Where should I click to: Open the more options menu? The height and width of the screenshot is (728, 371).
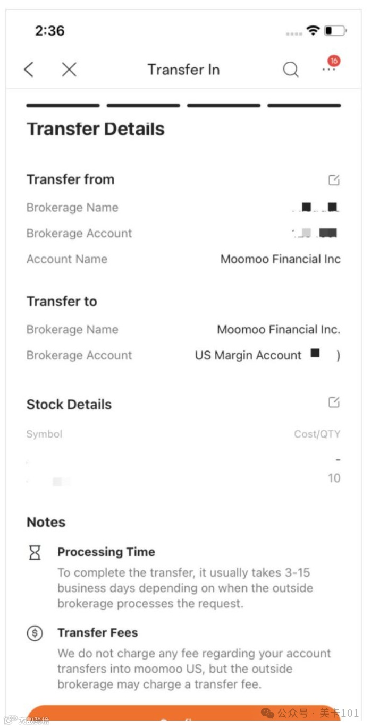330,69
